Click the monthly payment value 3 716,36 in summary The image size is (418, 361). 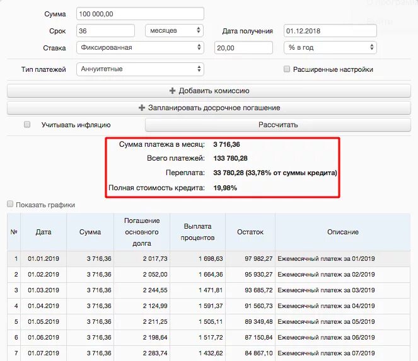pos(226,144)
